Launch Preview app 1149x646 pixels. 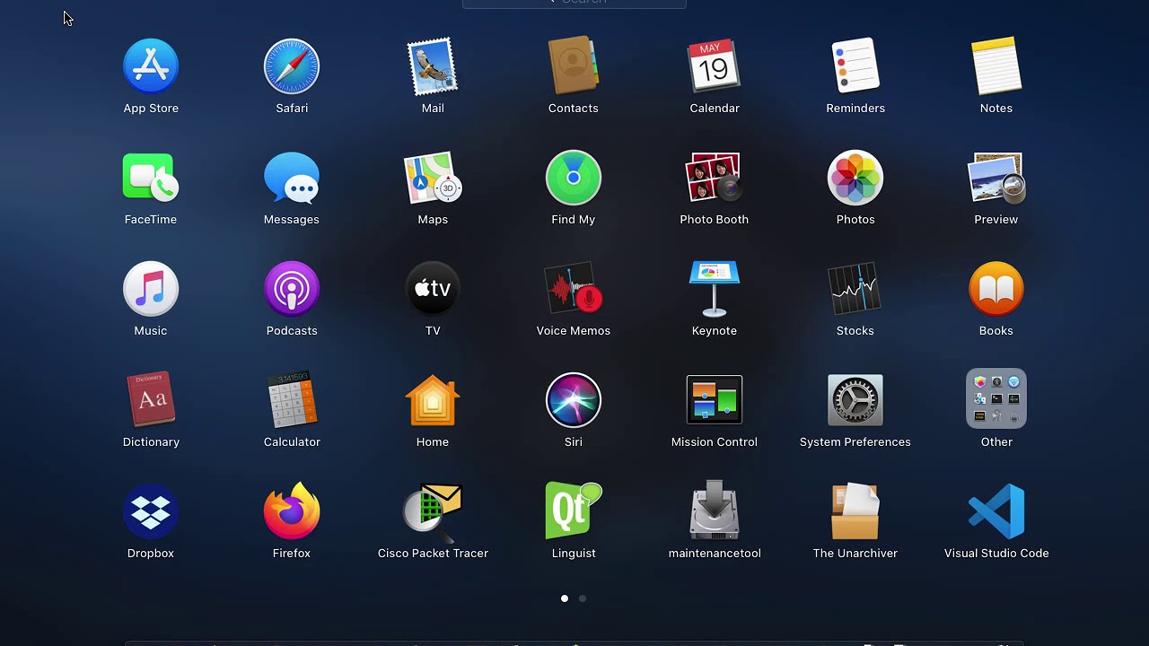[996, 178]
